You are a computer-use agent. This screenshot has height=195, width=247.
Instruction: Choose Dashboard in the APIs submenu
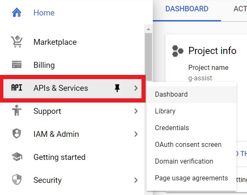(191, 94)
